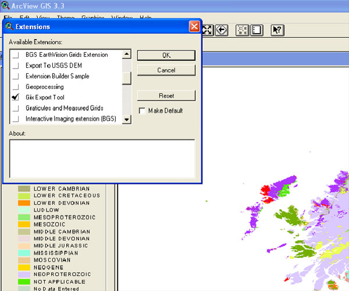Click the MIDDLE DEVONIAN legend swatch

click(x=24, y=239)
